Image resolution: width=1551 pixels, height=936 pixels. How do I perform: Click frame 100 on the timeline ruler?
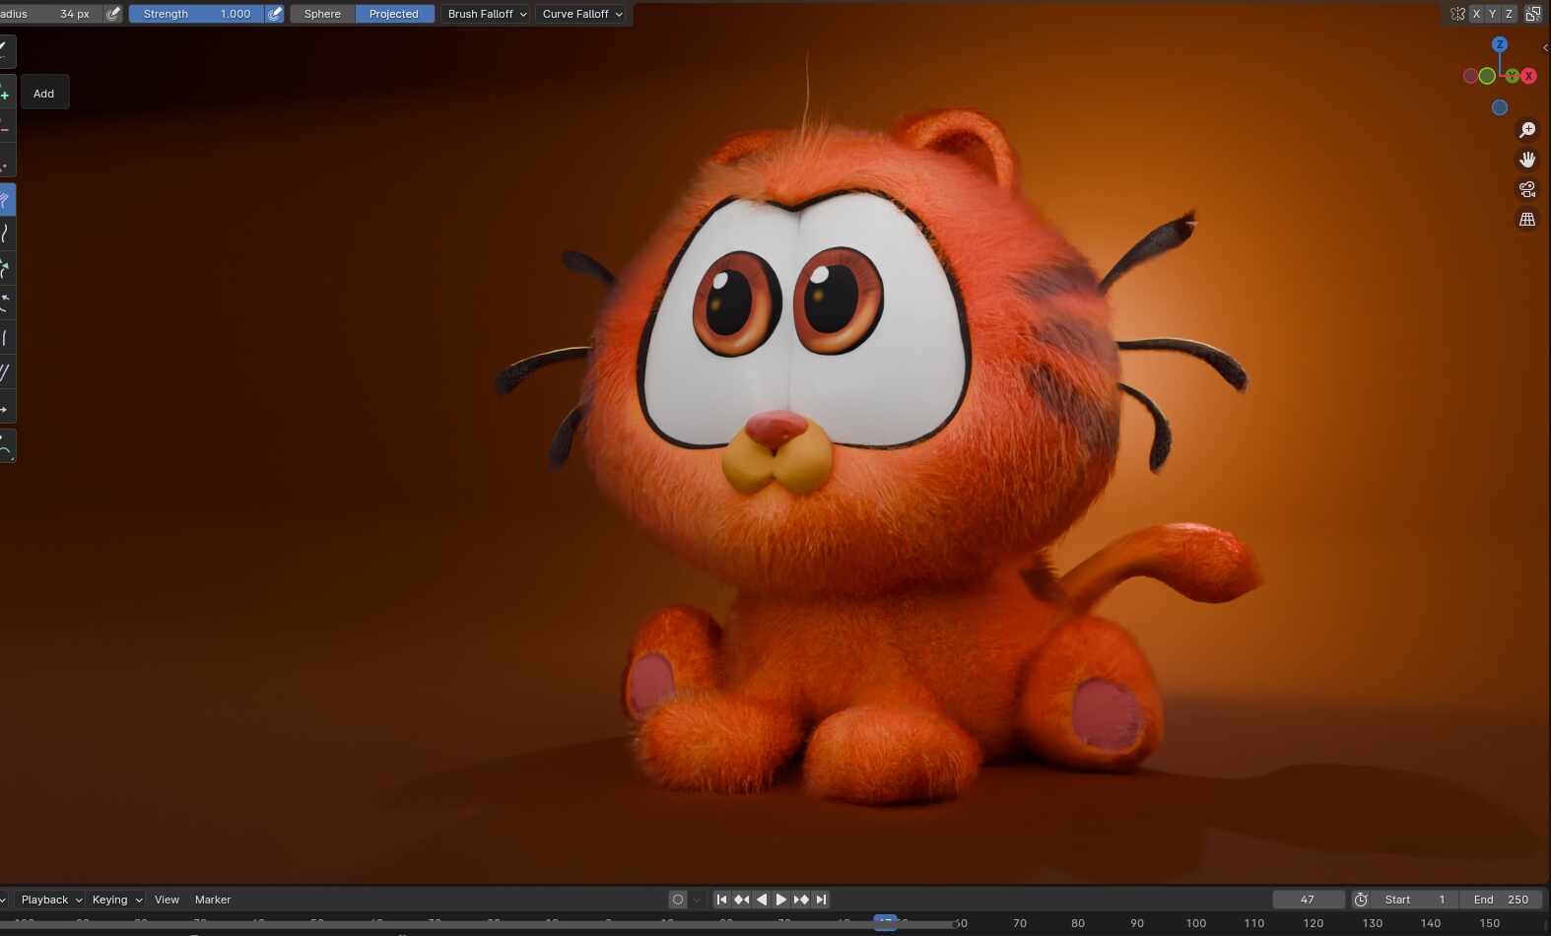click(x=1195, y=923)
